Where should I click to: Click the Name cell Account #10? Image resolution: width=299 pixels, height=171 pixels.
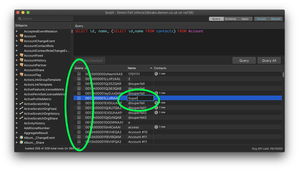point(138,132)
